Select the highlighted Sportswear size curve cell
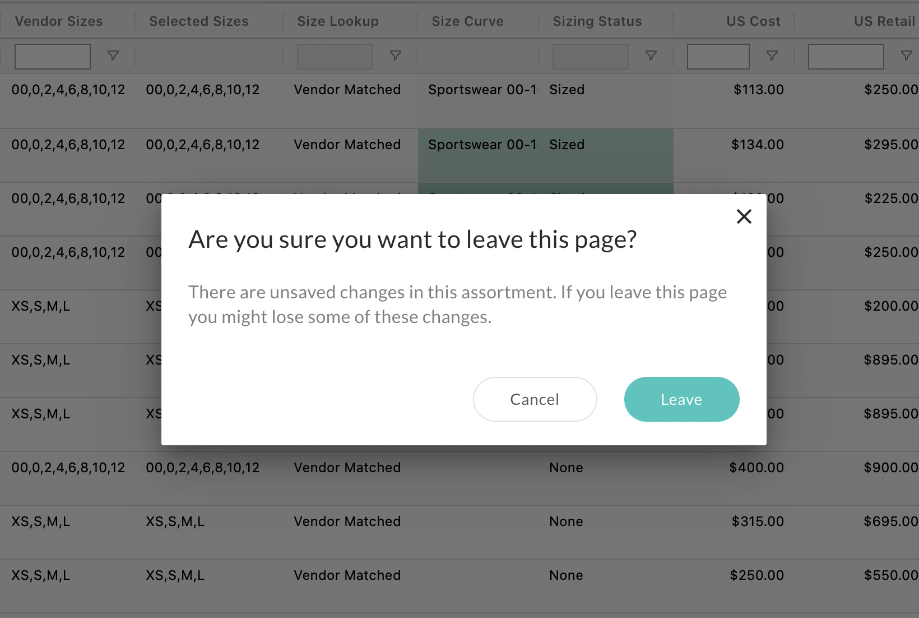This screenshot has height=618, width=919. click(x=479, y=155)
